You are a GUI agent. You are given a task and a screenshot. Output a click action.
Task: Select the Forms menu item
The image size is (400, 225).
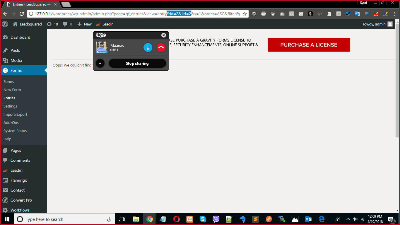pos(23,70)
